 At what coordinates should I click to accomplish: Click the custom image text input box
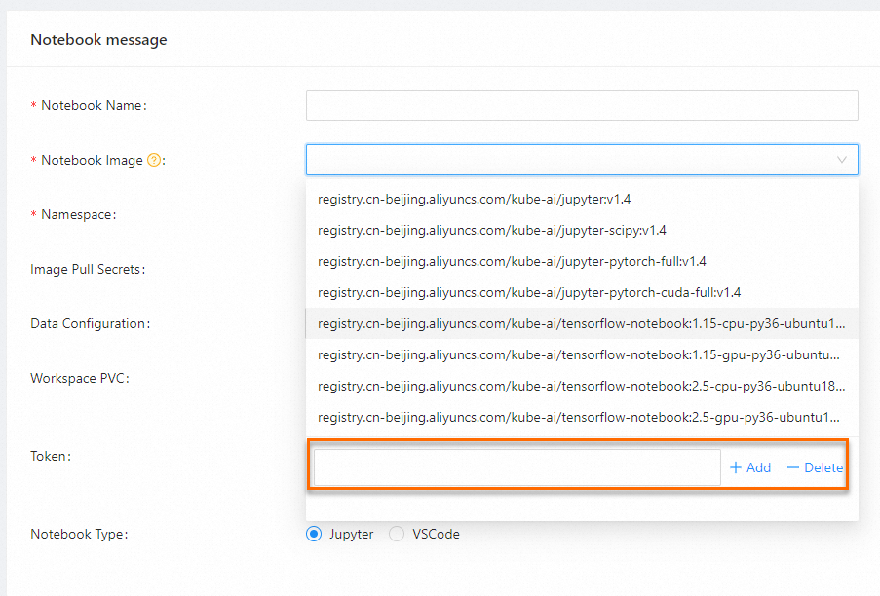(517, 467)
